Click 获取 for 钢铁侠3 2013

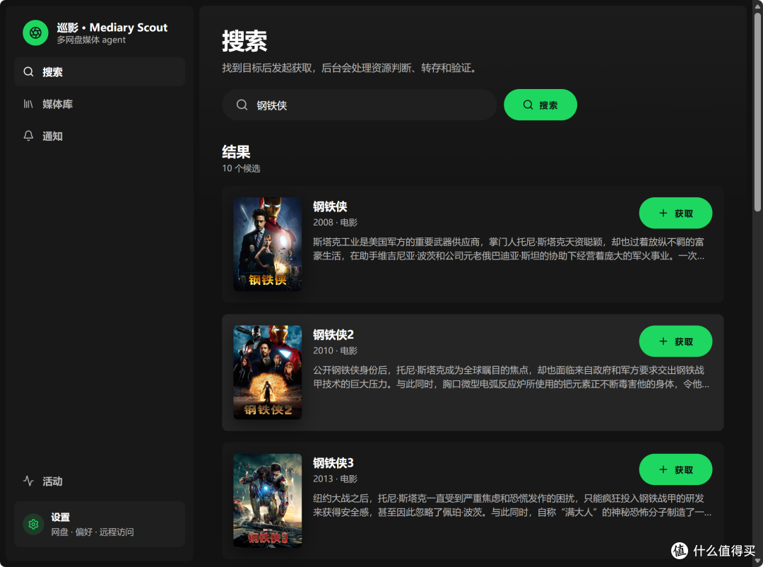tap(675, 469)
